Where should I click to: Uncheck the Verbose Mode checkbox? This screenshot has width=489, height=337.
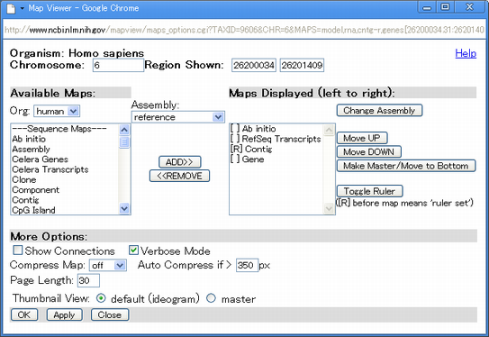(x=134, y=250)
